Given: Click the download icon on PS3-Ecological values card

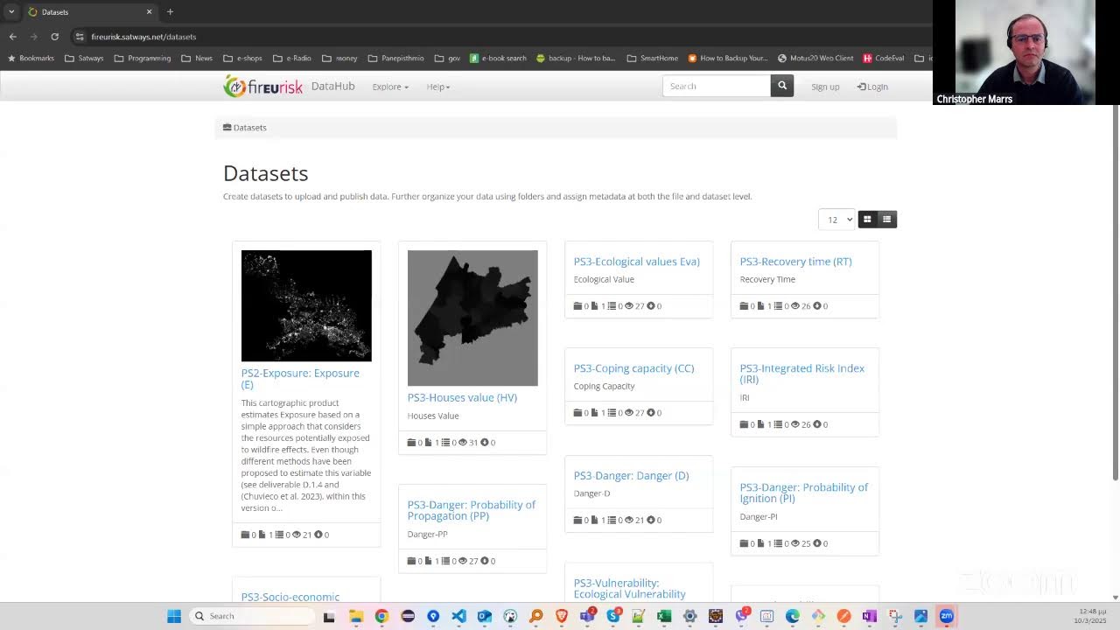Looking at the screenshot, I should [x=650, y=306].
